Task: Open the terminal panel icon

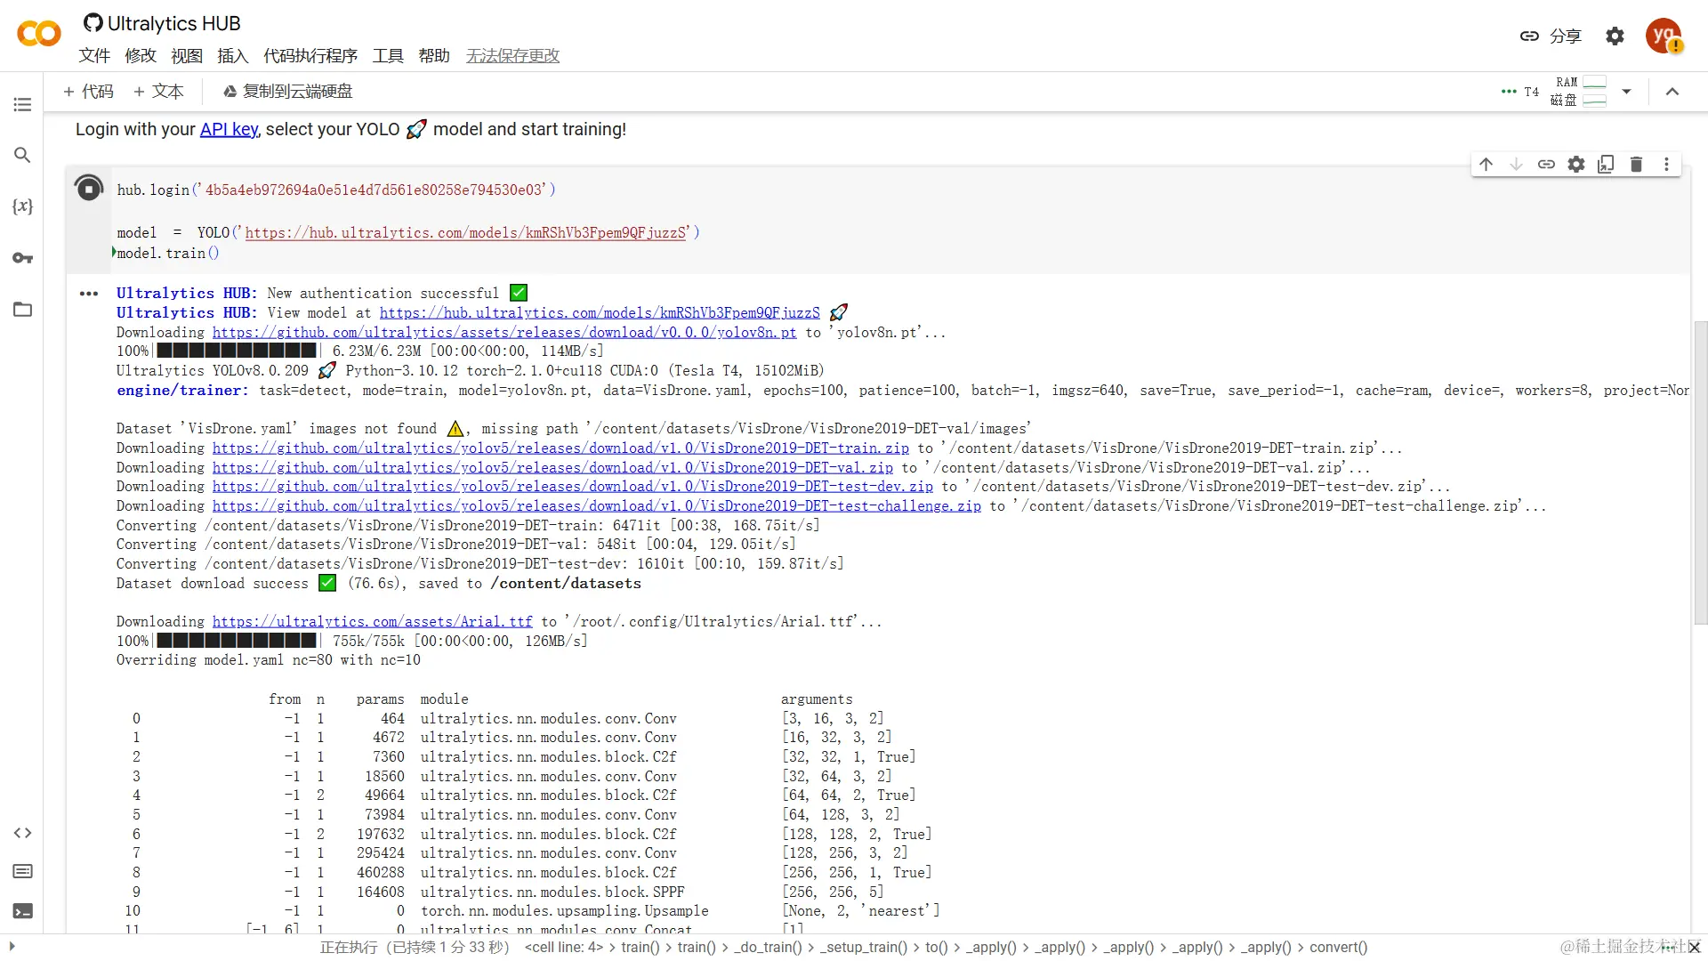Action: (22, 910)
